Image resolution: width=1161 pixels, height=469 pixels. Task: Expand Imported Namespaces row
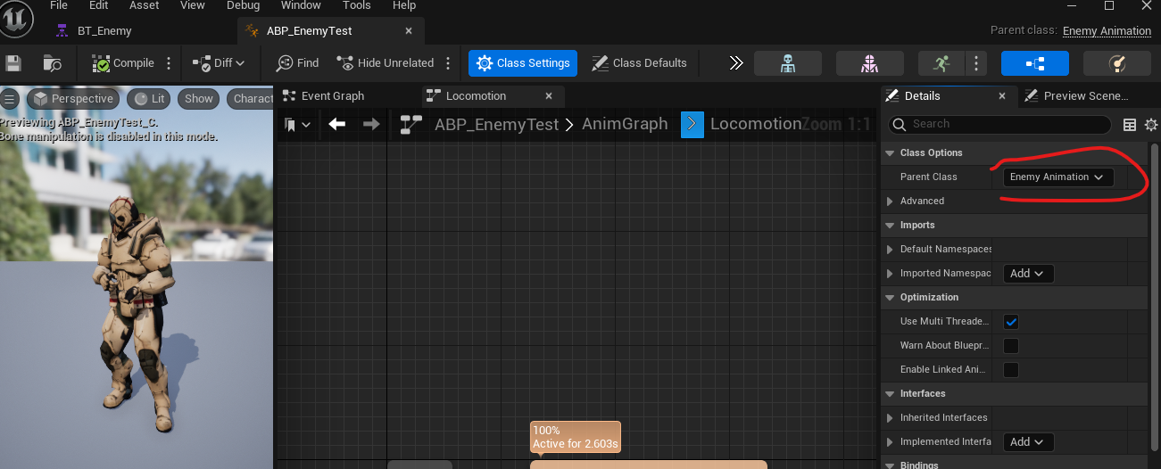click(890, 274)
